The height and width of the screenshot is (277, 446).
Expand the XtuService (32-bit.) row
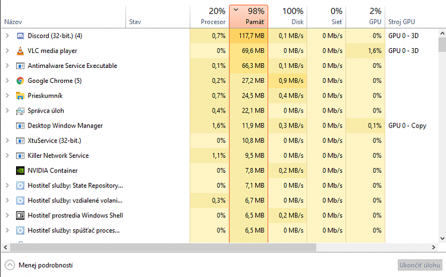pos(7,141)
